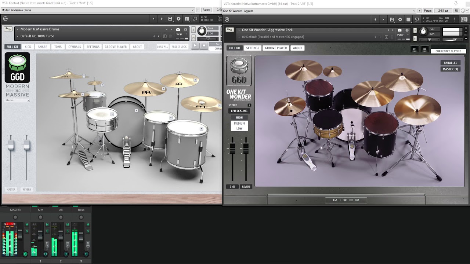Click the Master volume fader in mixer
The width and height of the screenshot is (470, 264).
click(x=20, y=234)
